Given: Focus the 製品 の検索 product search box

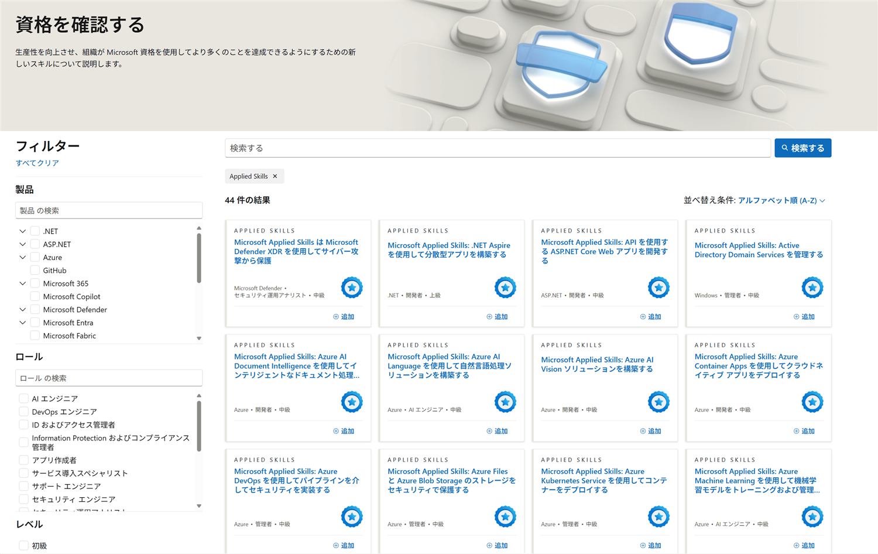Looking at the screenshot, I should click(x=109, y=210).
